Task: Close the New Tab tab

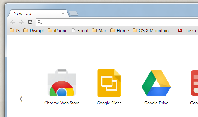Action: tap(63, 14)
